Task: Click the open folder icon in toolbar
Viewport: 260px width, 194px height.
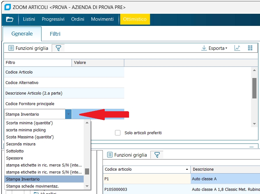Action: pos(10,19)
